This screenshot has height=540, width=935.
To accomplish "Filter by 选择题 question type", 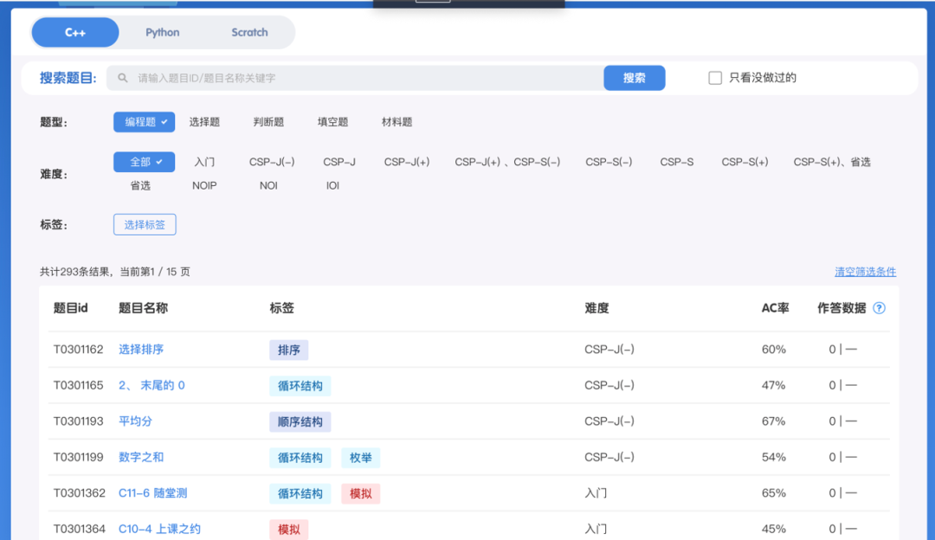I will click(x=204, y=122).
